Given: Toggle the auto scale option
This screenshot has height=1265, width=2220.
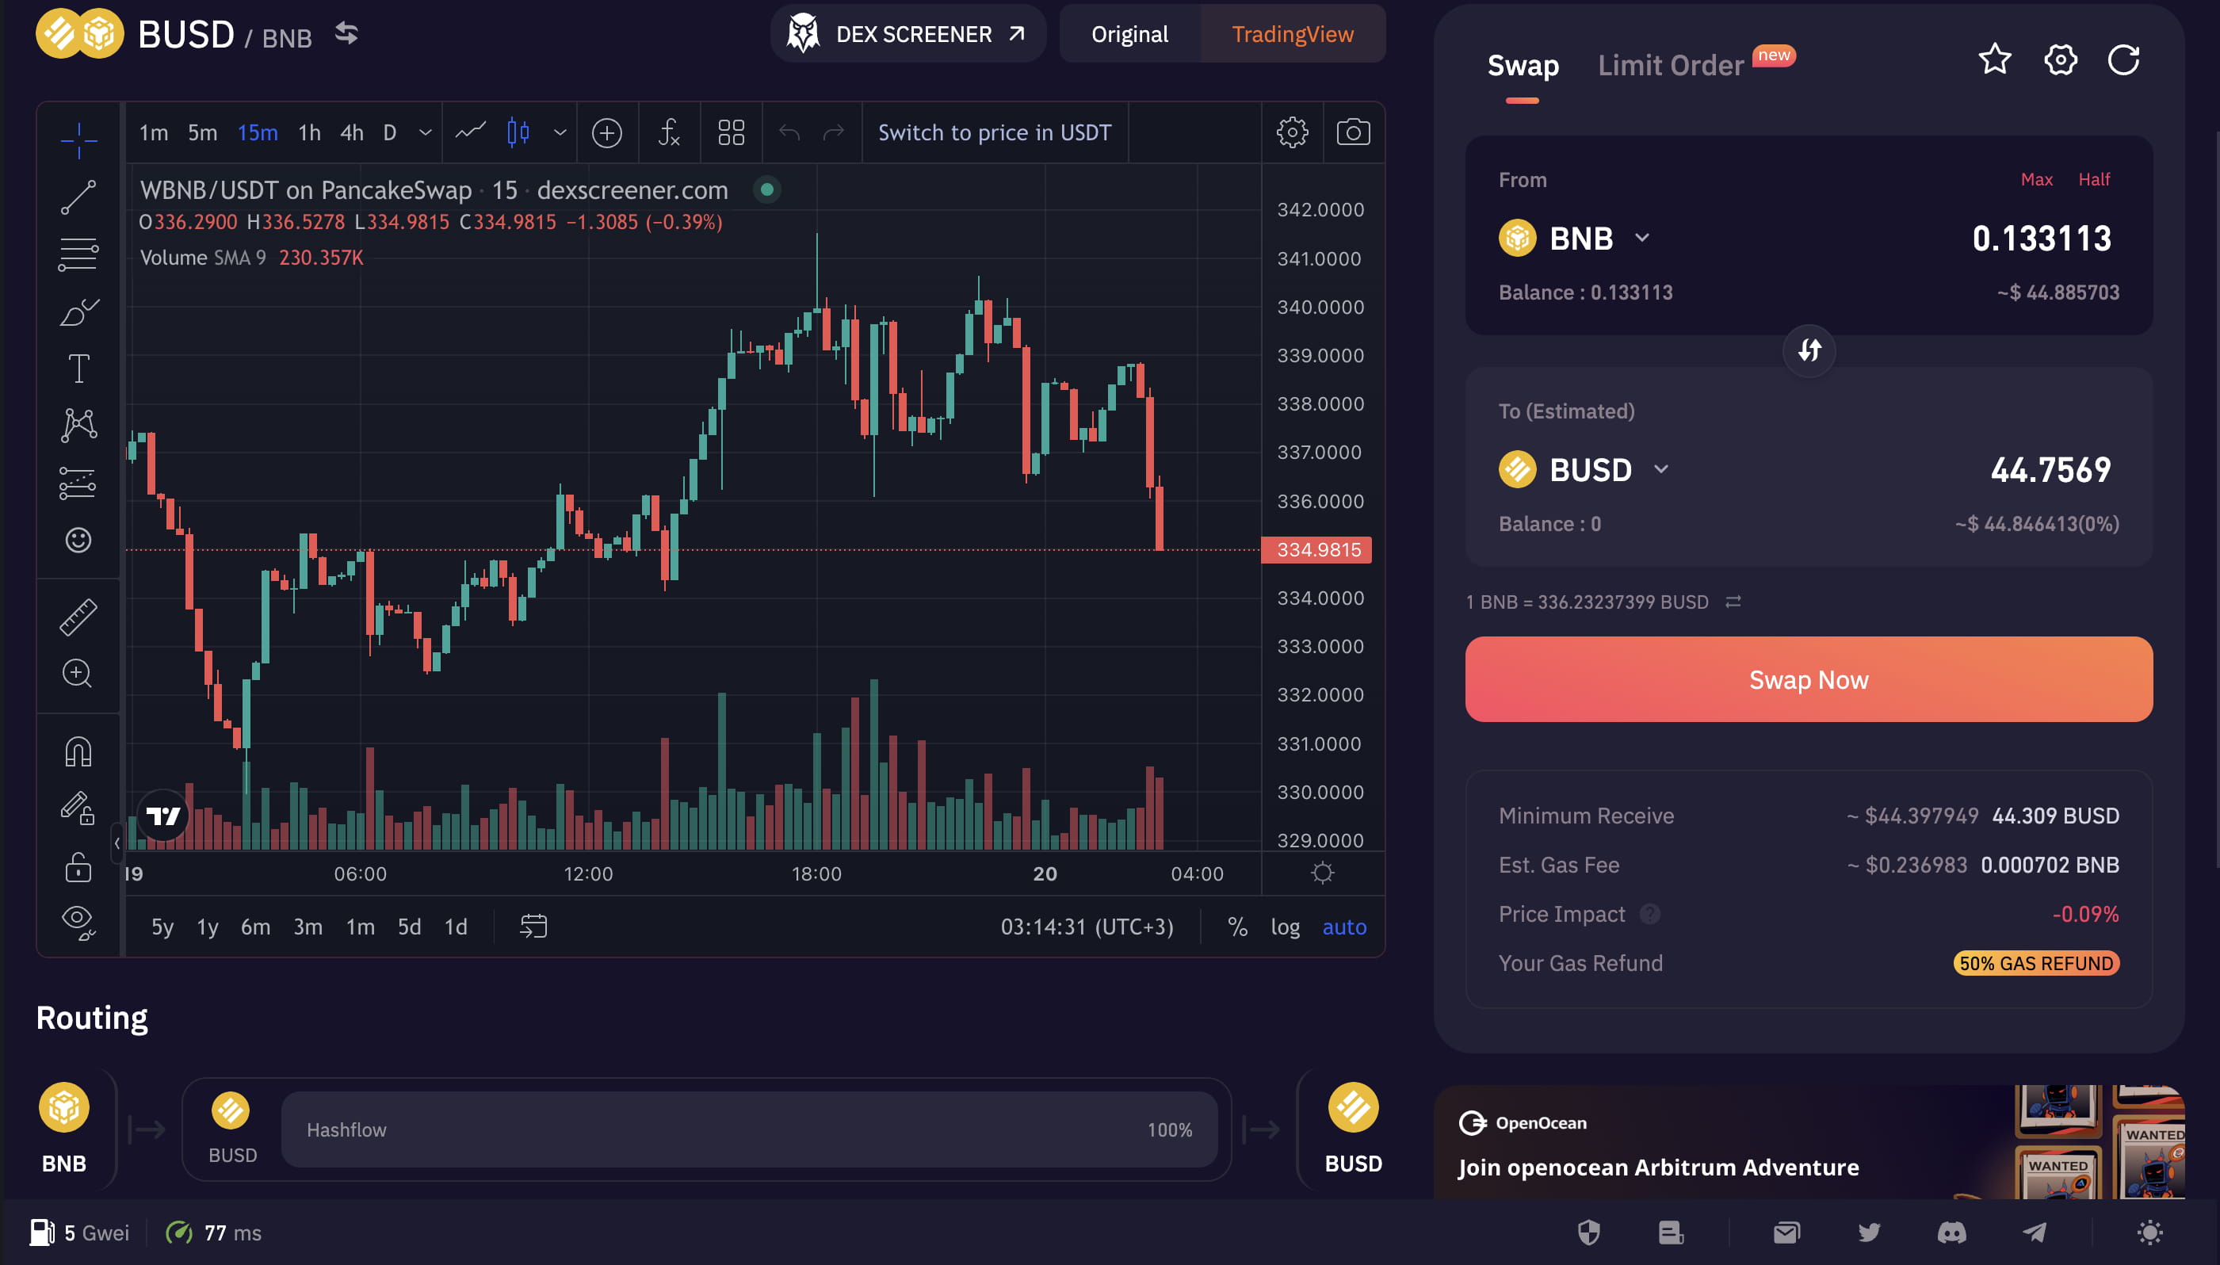Looking at the screenshot, I should pyautogui.click(x=1343, y=927).
